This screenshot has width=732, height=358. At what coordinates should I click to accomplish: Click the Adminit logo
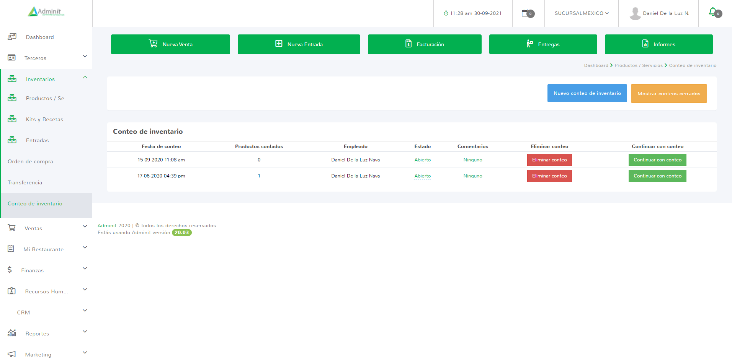[46, 11]
